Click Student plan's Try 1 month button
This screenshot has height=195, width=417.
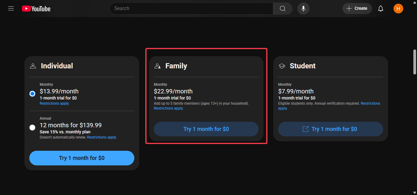click(x=330, y=129)
